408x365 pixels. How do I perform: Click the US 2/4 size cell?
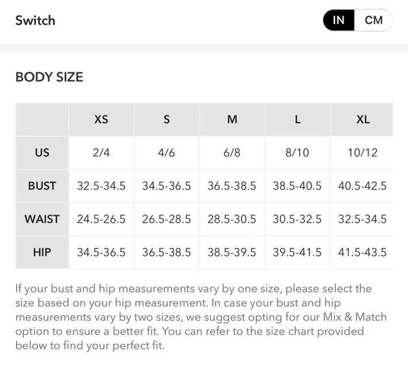point(101,153)
